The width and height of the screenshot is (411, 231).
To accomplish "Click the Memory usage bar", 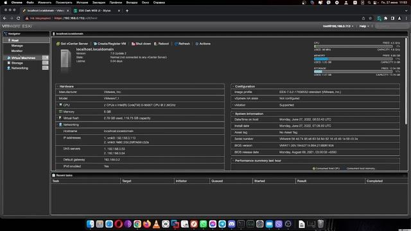I will click(353, 59).
